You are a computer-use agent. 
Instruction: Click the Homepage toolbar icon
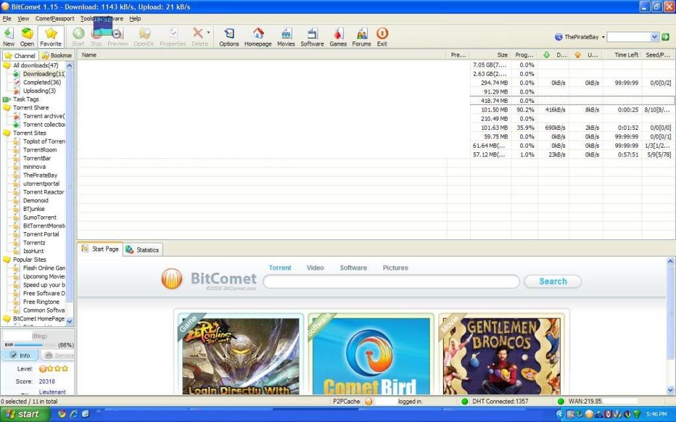[x=258, y=36]
